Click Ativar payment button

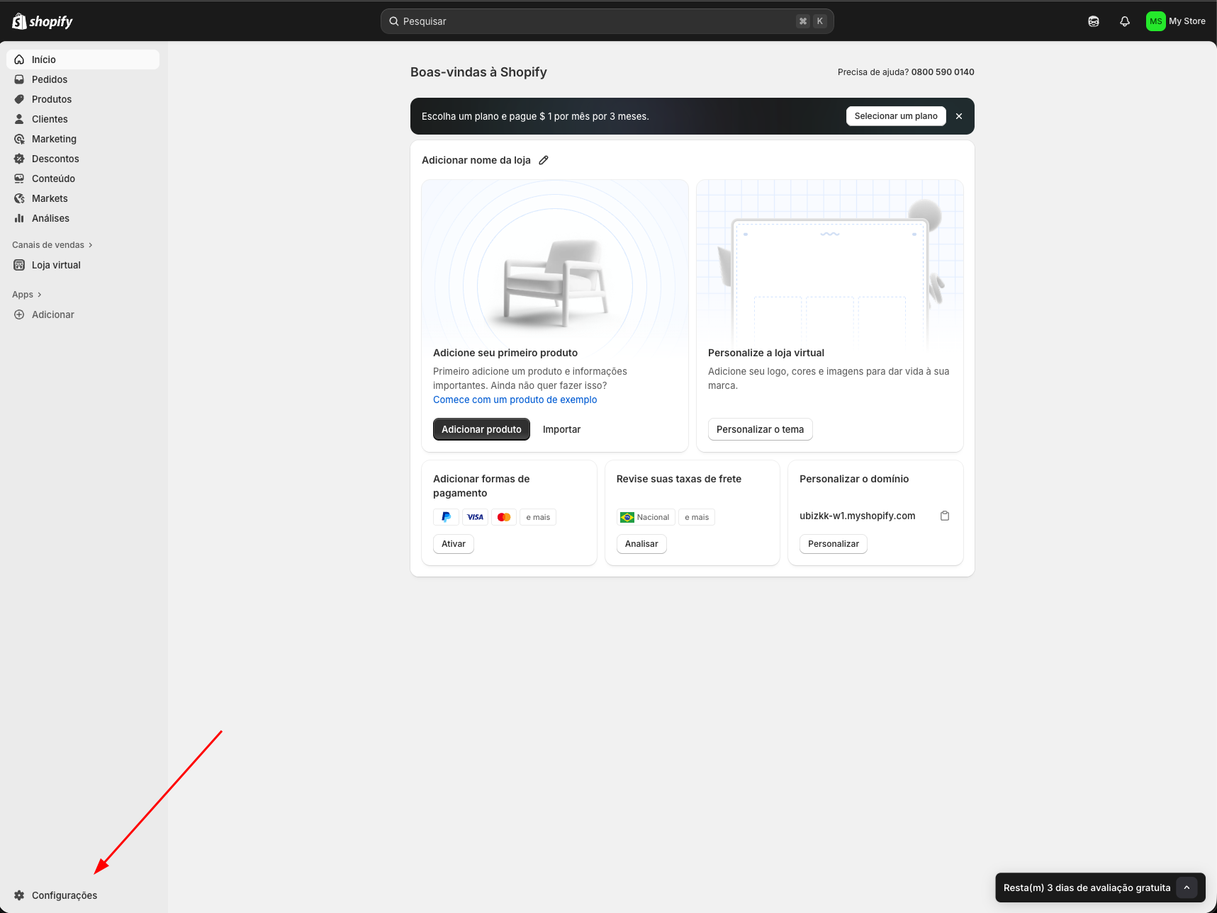tap(454, 544)
